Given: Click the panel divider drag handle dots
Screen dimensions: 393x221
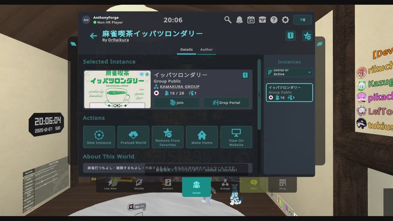Looking at the screenshot, I should click(259, 94).
